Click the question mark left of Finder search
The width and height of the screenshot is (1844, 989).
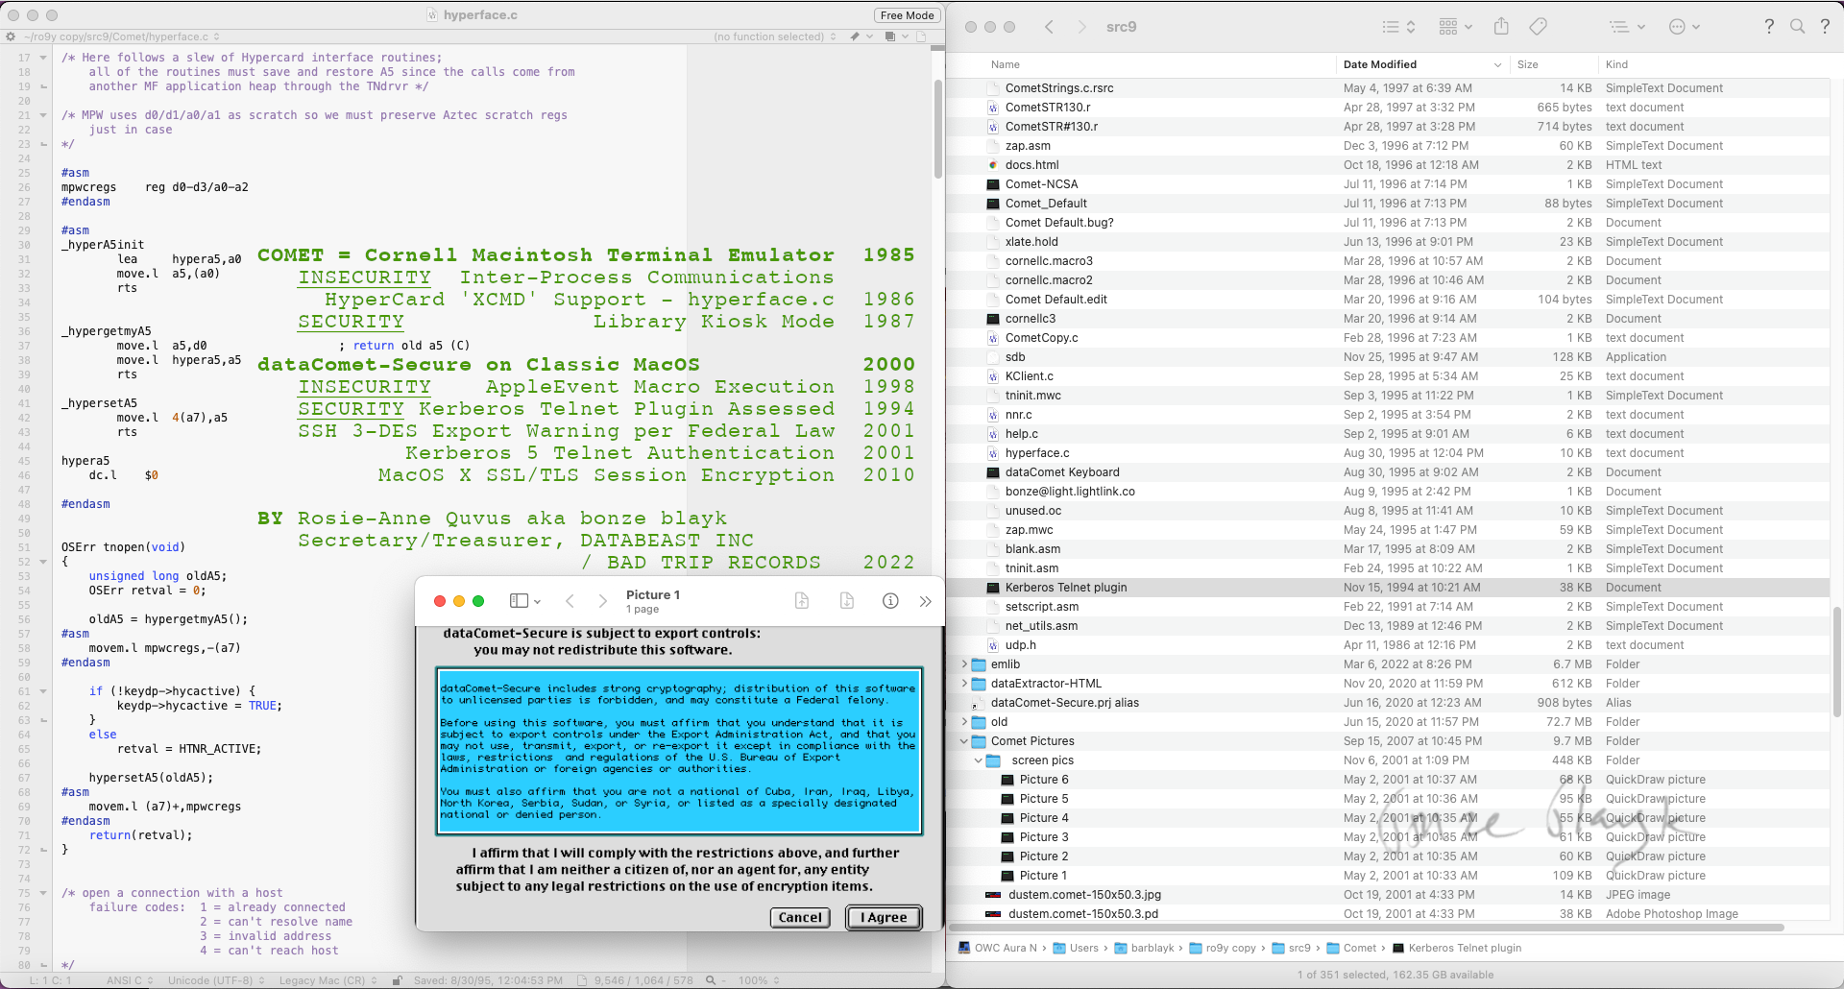1769,27
